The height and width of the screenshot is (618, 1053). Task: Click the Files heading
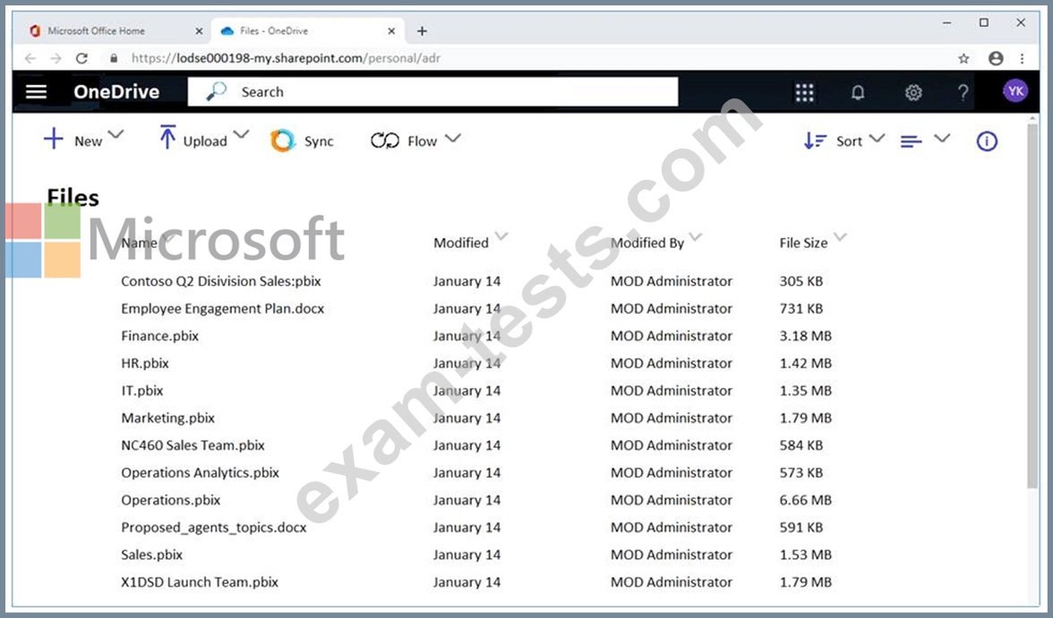tap(73, 198)
